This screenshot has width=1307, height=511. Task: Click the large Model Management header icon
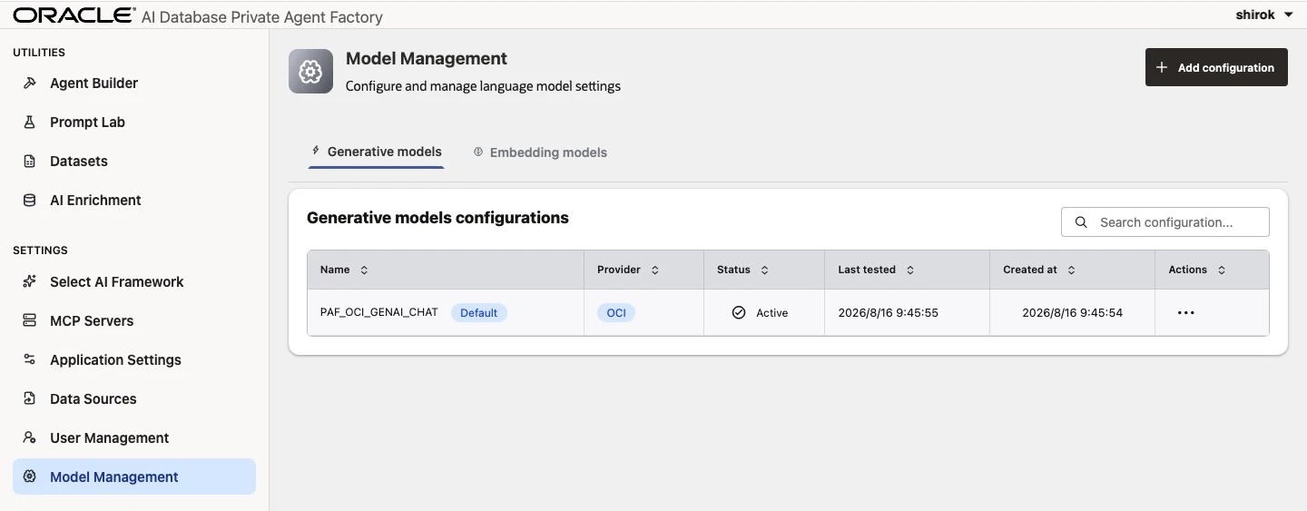(311, 72)
